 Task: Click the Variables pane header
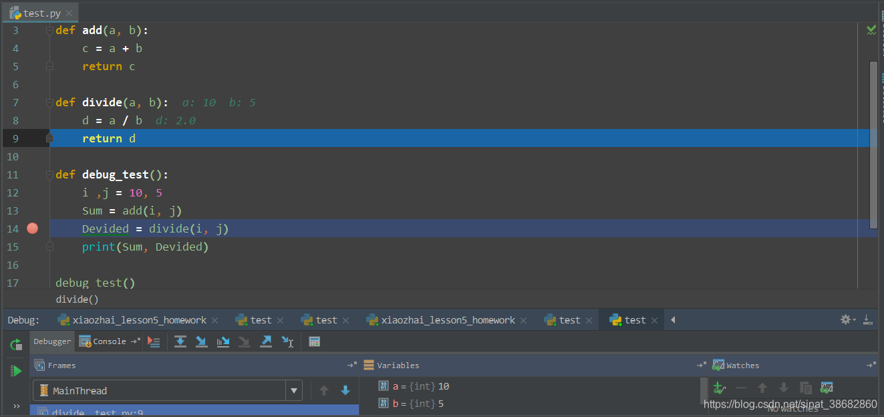pyautogui.click(x=535, y=366)
